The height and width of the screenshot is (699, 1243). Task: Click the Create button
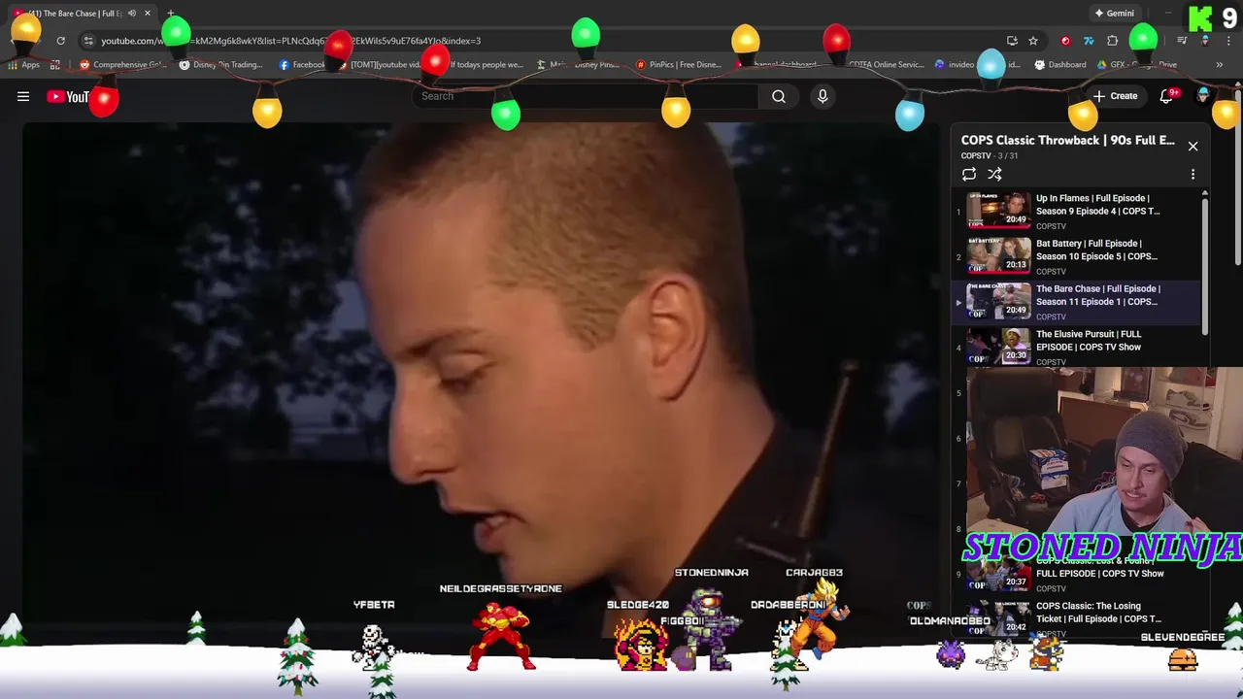(x=1115, y=96)
